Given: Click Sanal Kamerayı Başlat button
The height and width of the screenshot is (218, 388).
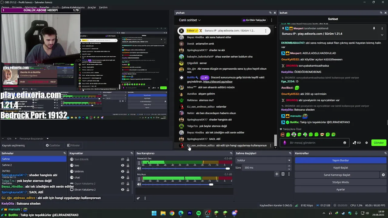Looking at the screenshot, I should (337, 175).
